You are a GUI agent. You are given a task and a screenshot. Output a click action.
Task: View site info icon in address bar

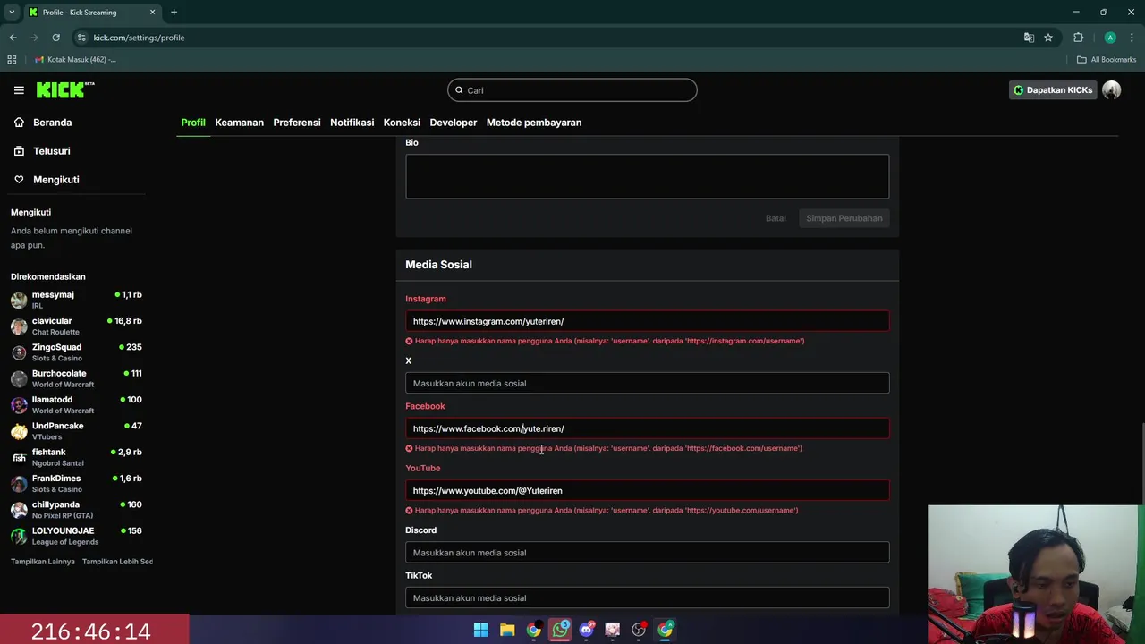pyautogui.click(x=81, y=38)
